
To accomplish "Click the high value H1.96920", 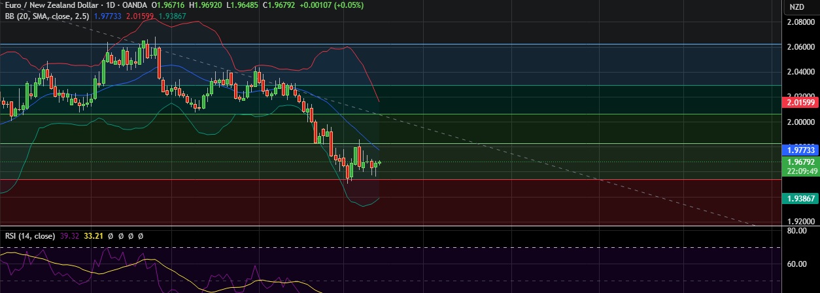I will pos(204,5).
